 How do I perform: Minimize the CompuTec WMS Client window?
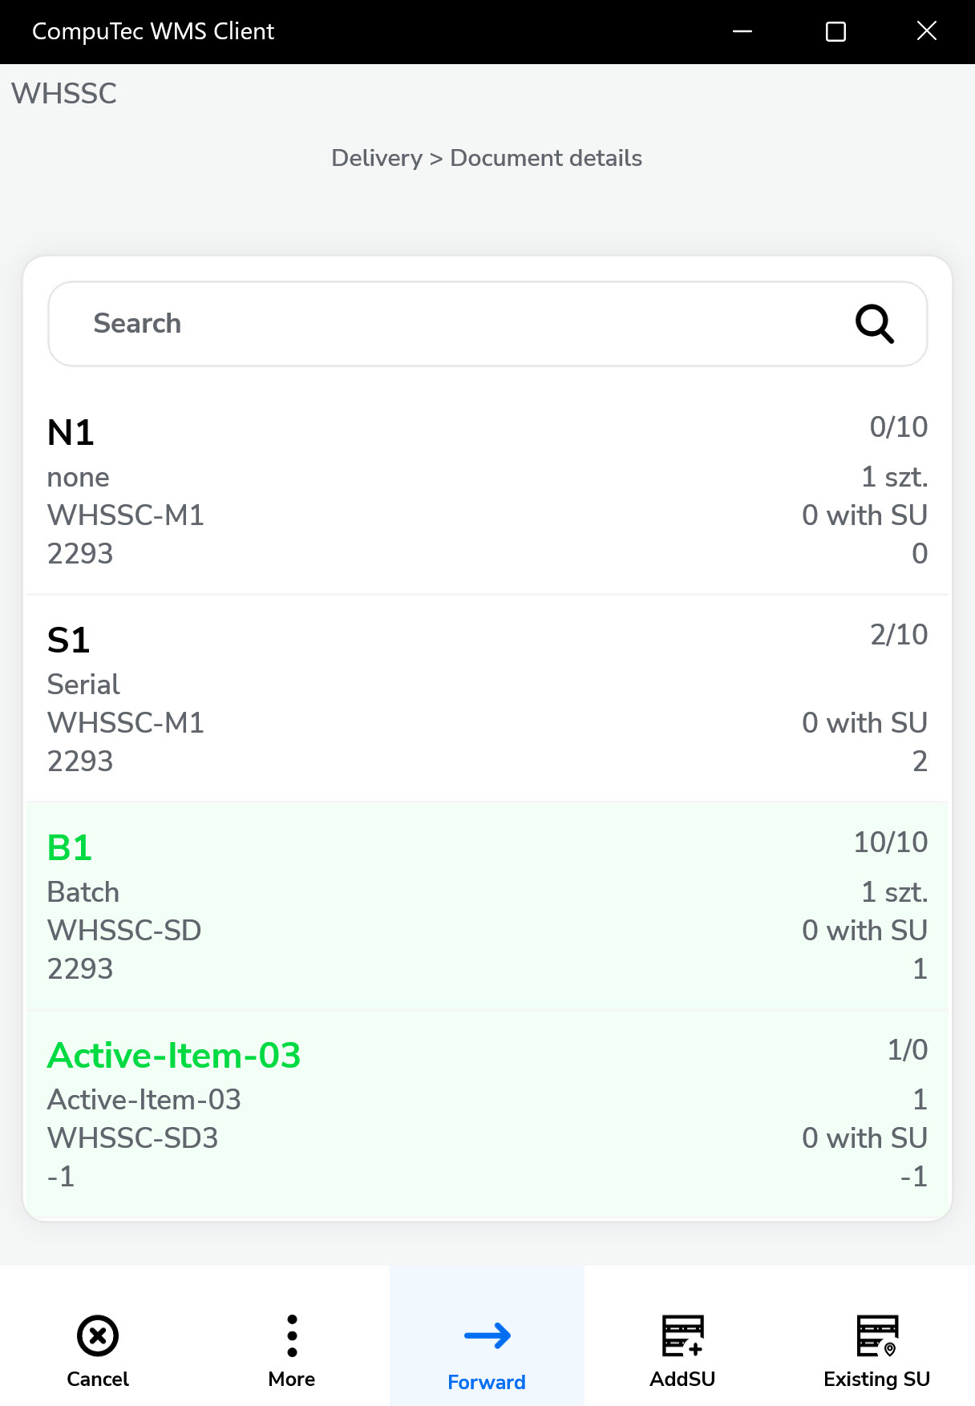point(742,31)
